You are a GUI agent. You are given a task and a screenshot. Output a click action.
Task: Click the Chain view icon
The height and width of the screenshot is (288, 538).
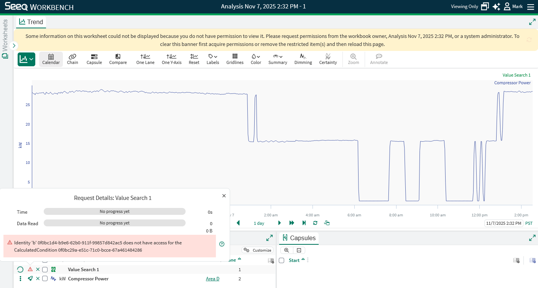[x=72, y=59]
